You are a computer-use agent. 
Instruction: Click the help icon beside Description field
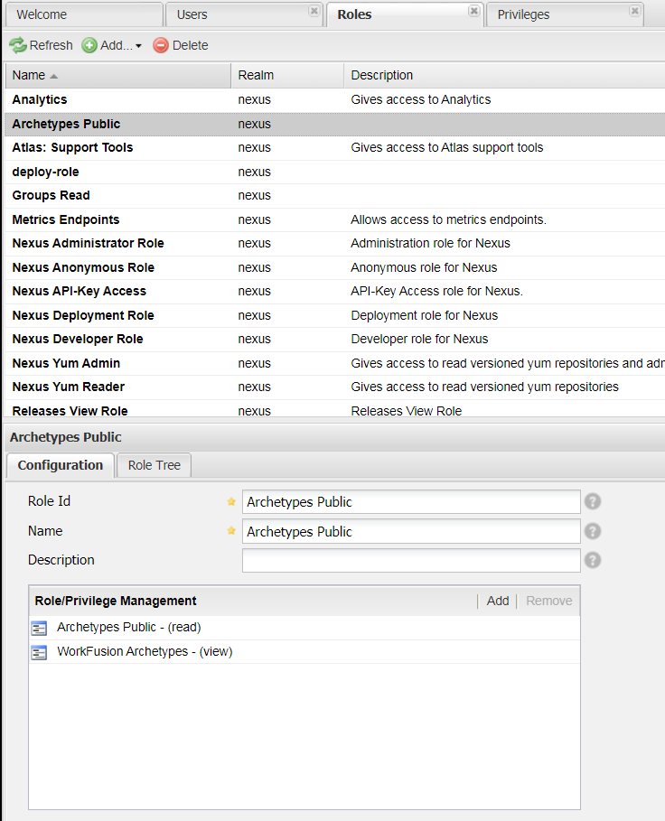point(593,560)
